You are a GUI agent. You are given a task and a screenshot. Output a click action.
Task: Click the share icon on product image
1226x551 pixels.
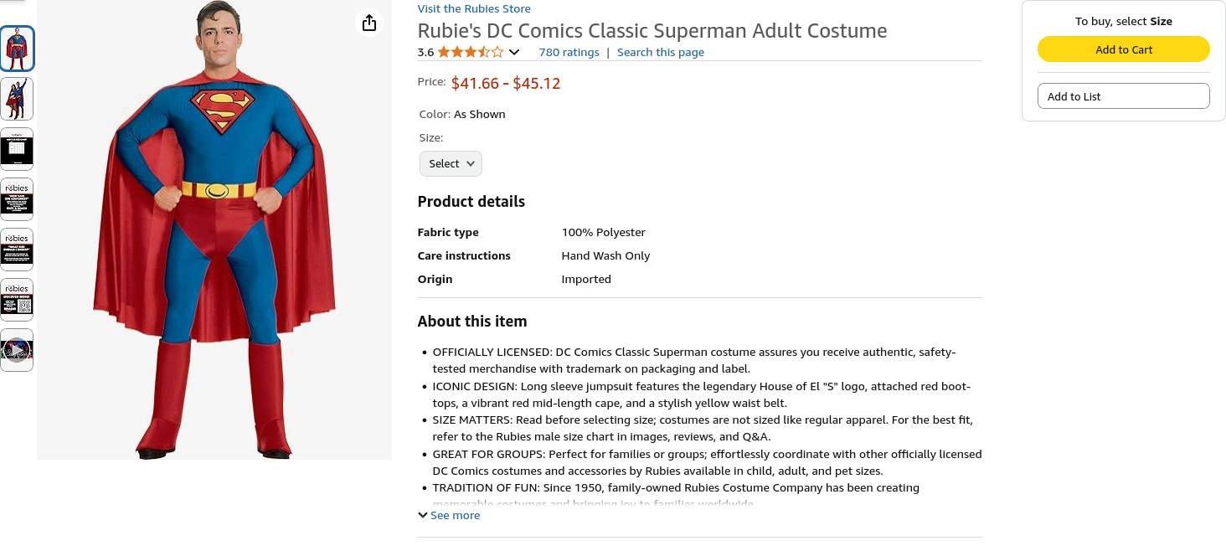click(369, 23)
